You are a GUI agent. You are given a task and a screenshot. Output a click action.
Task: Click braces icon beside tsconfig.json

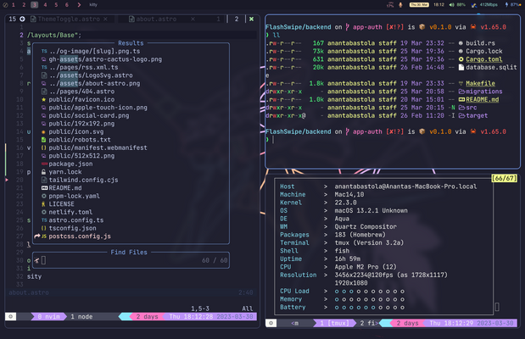44,228
